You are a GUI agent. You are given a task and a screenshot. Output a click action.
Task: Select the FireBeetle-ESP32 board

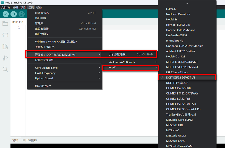click(x=187, y=35)
